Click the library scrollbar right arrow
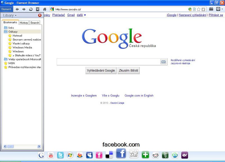The image size is (225, 162). click(x=39, y=146)
